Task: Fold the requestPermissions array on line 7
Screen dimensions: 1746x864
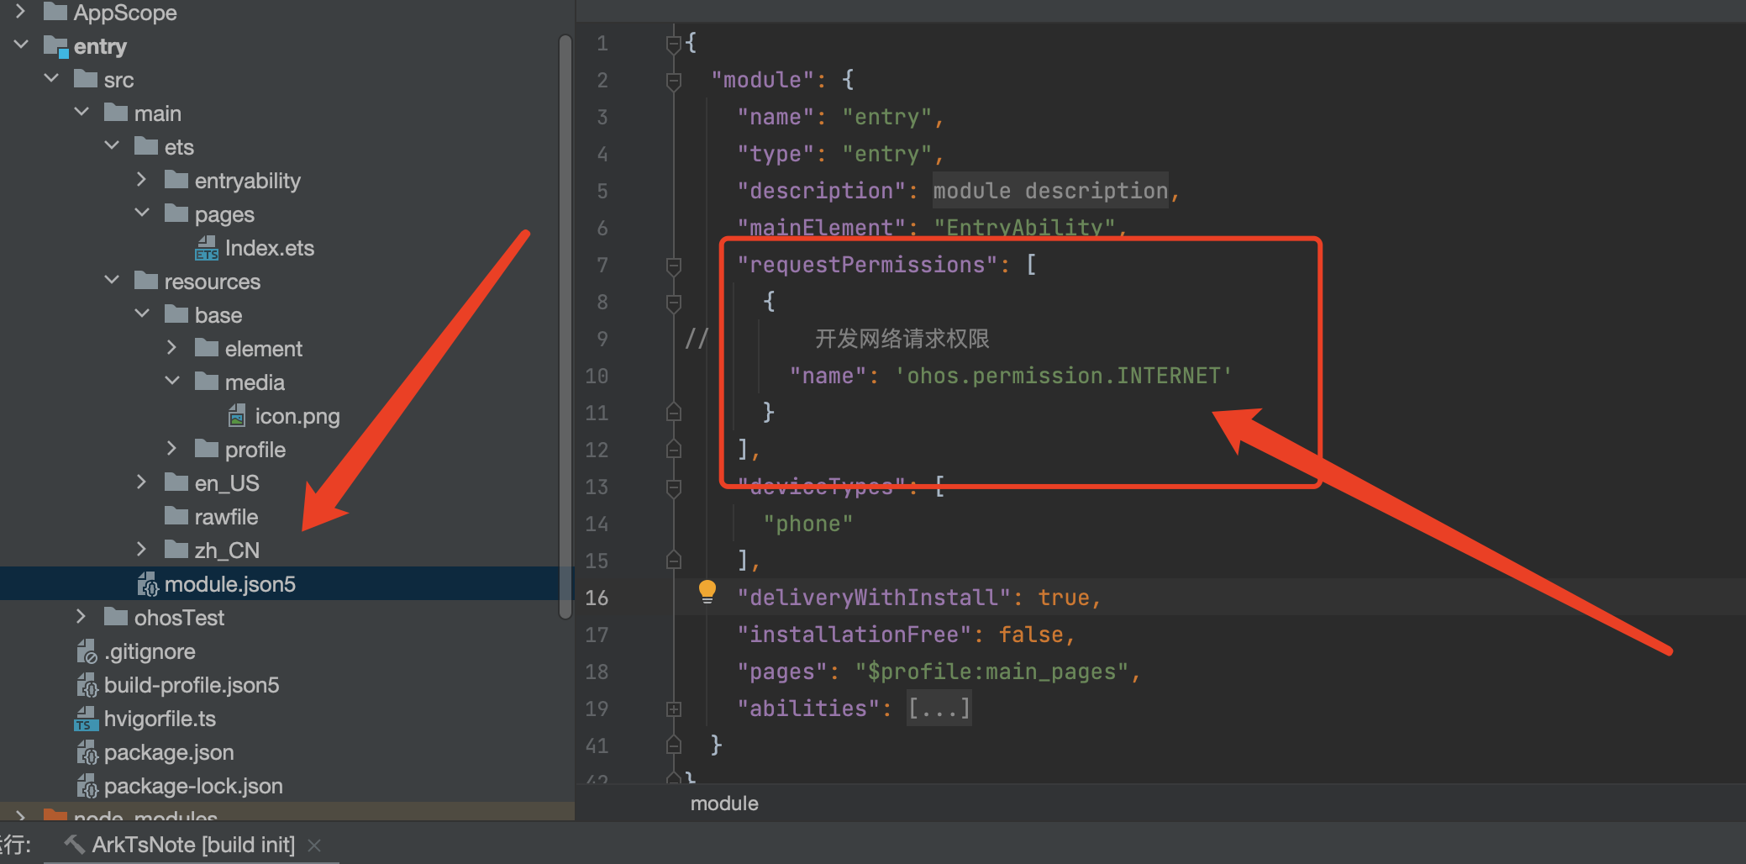Action: [673, 266]
